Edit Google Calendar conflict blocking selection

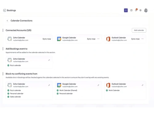pyautogui.click(x=98, y=85)
